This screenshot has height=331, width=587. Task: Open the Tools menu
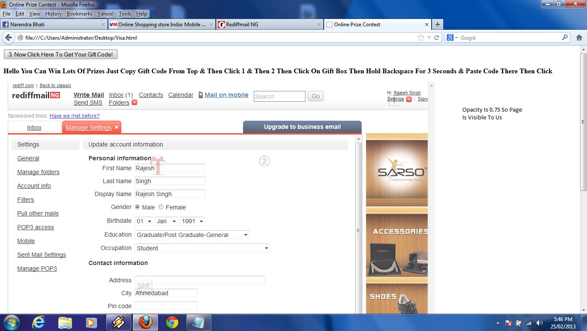(x=125, y=14)
